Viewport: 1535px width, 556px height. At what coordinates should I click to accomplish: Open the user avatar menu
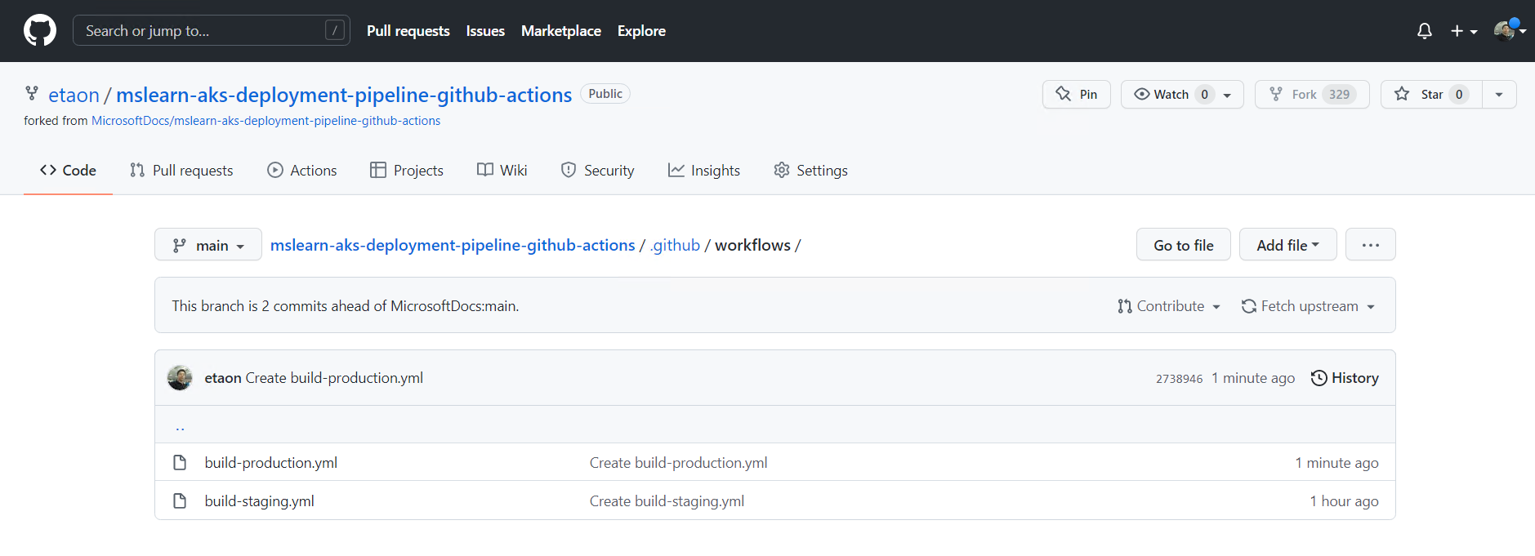click(1509, 31)
